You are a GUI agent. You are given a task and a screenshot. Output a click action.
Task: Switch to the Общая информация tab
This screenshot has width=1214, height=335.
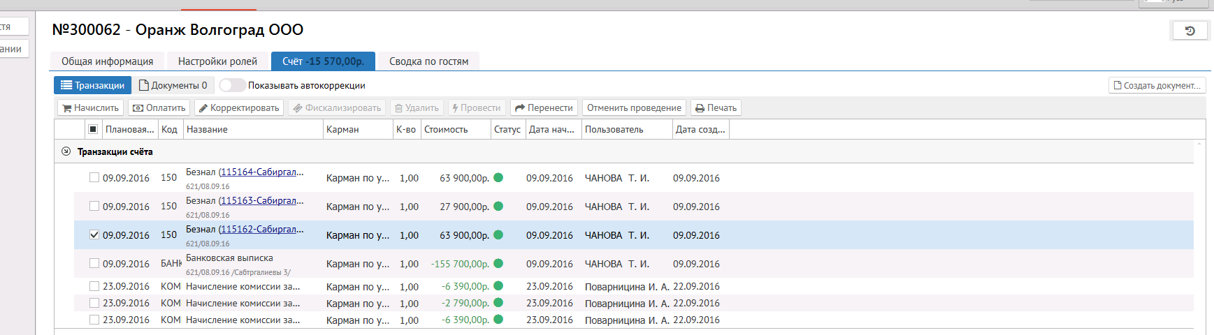pos(107,61)
